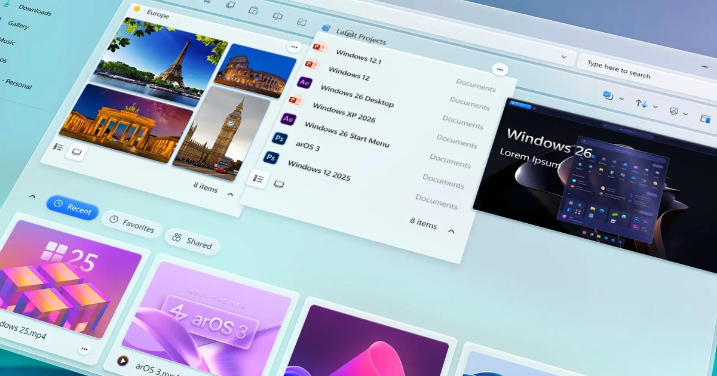The width and height of the screenshot is (717, 376).
Task: Open the sort order dropdown chevron
Action: pyautogui.click(x=655, y=107)
